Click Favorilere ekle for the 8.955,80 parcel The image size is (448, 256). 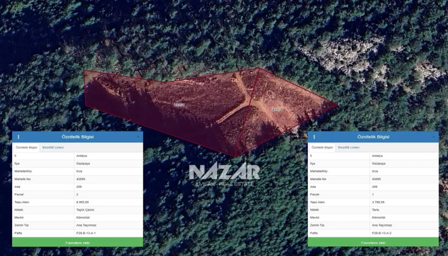[x=77, y=242]
